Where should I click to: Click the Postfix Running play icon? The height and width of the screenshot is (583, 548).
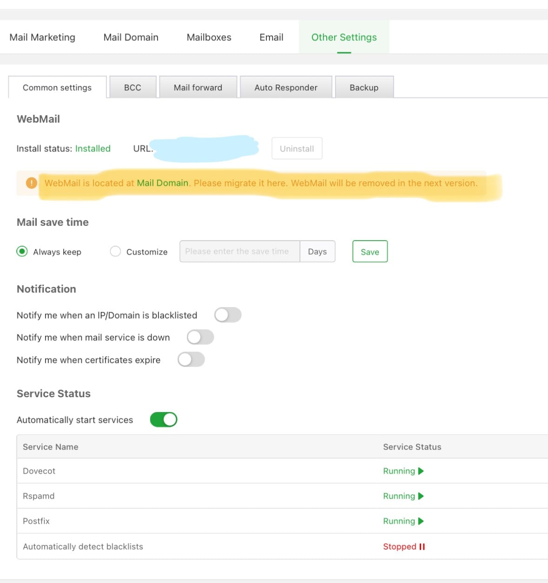pos(421,521)
